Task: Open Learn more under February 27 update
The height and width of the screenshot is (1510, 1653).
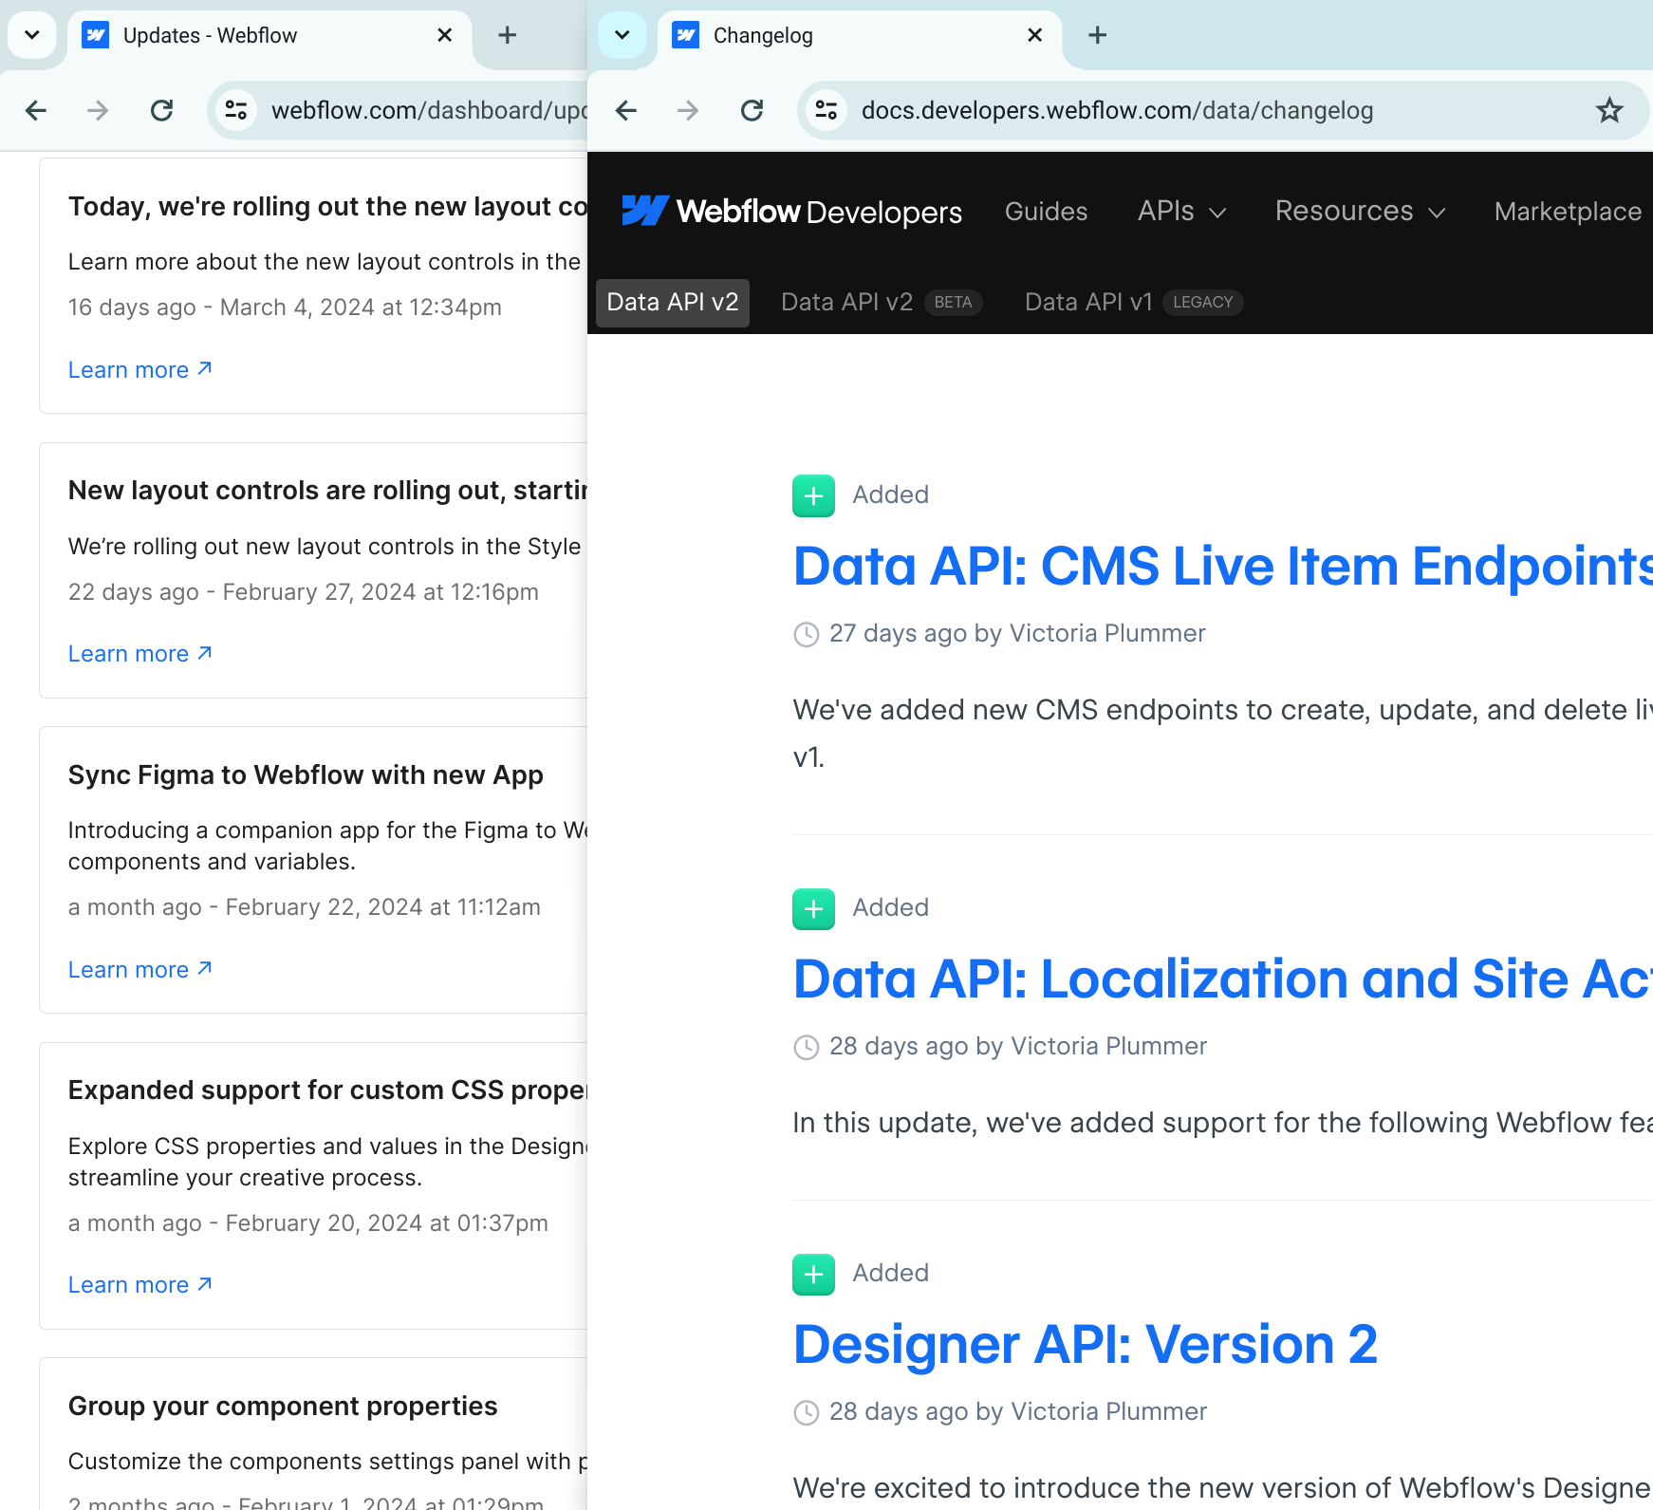Action: point(140,654)
